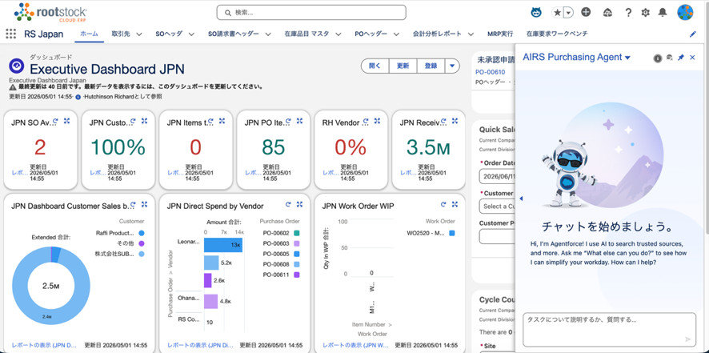
Task: Click the Favorites star icon
Action: (x=557, y=13)
